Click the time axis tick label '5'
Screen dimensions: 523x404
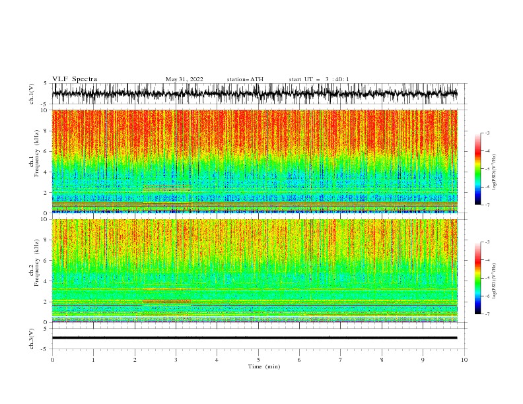[258, 360]
